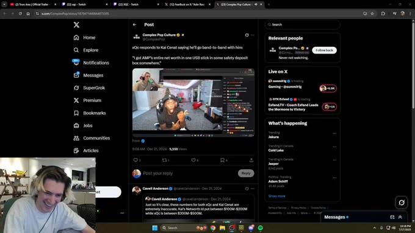Open Esfand.TV Coach Esfand live broadcast
Viewport: 415px width, 233px height.
click(294, 107)
